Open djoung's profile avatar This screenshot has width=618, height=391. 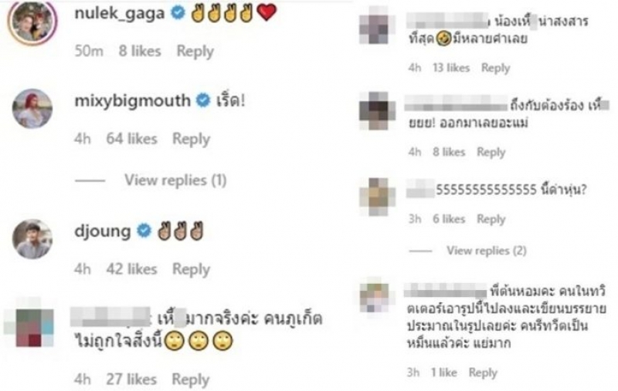click(x=32, y=239)
